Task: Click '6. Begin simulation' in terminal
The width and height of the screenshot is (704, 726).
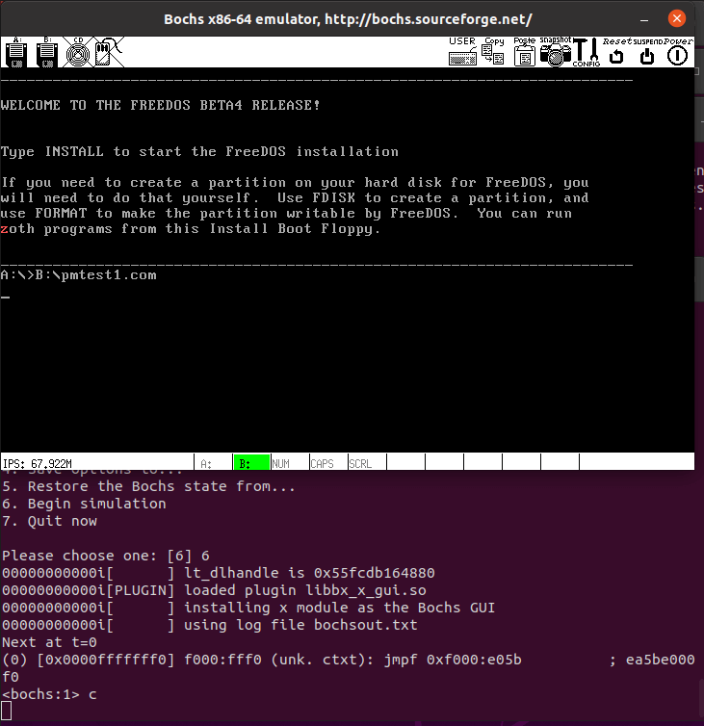Action: pos(84,504)
